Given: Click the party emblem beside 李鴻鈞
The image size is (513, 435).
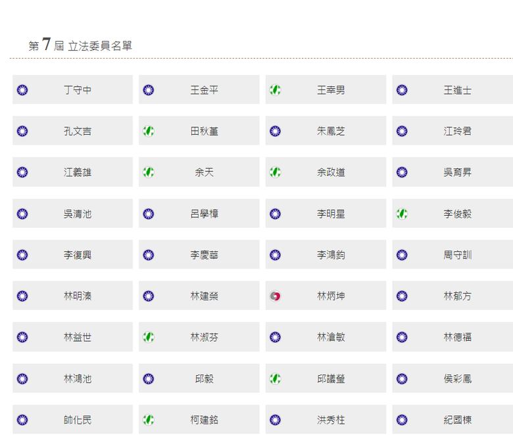Looking at the screenshot, I should [x=275, y=255].
